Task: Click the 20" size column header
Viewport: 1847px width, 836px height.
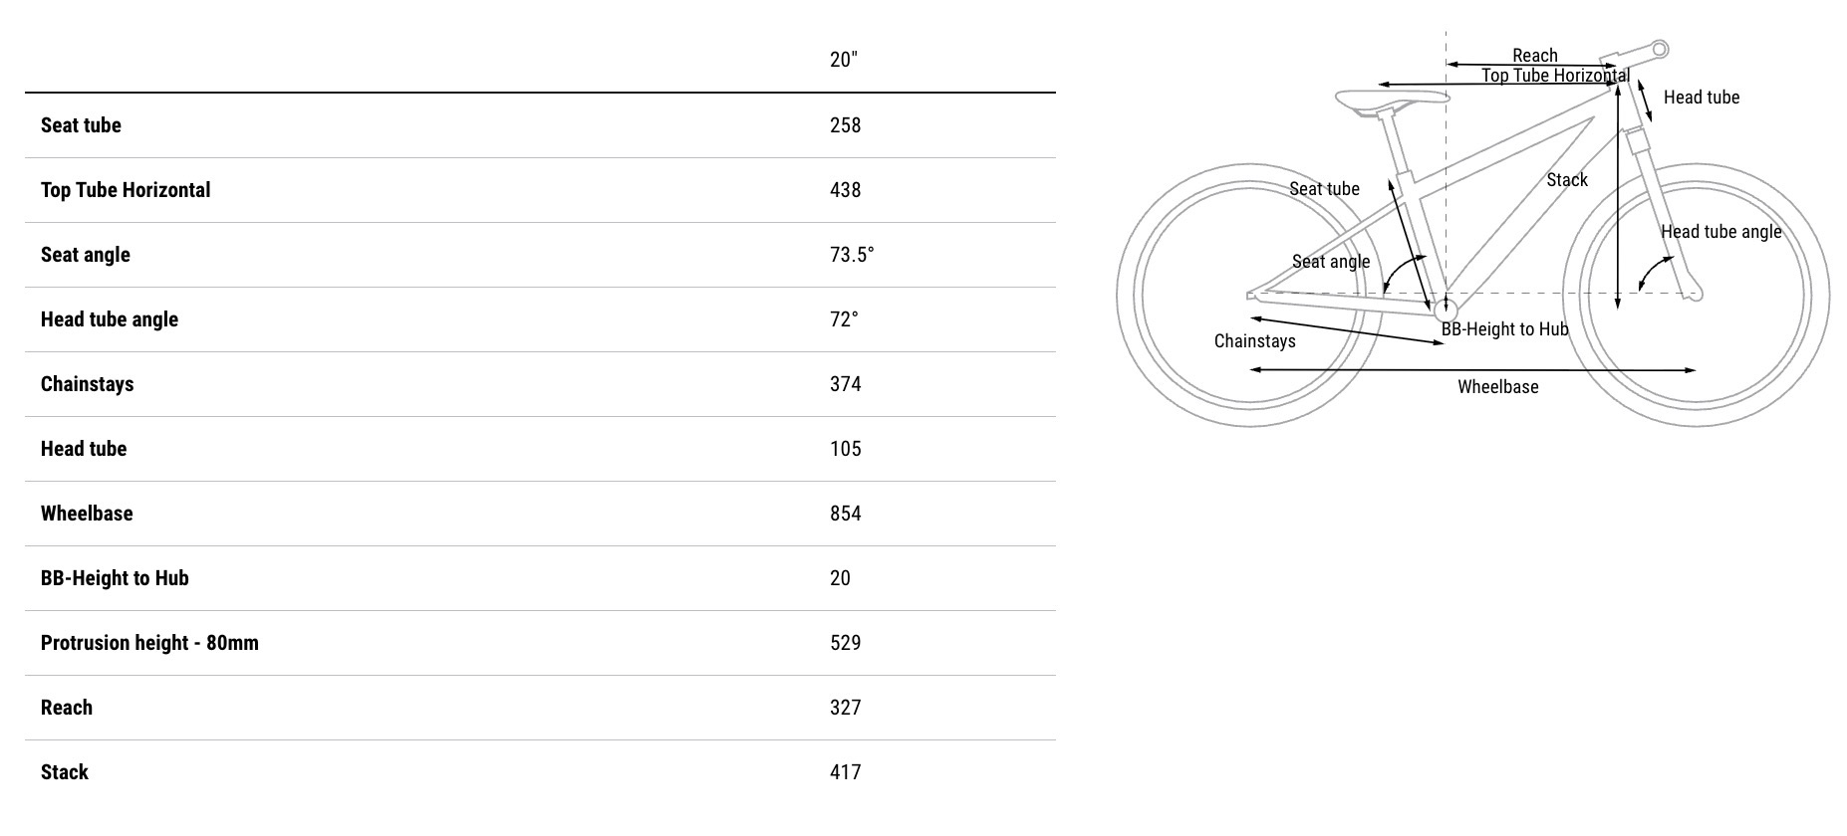Action: (x=843, y=60)
